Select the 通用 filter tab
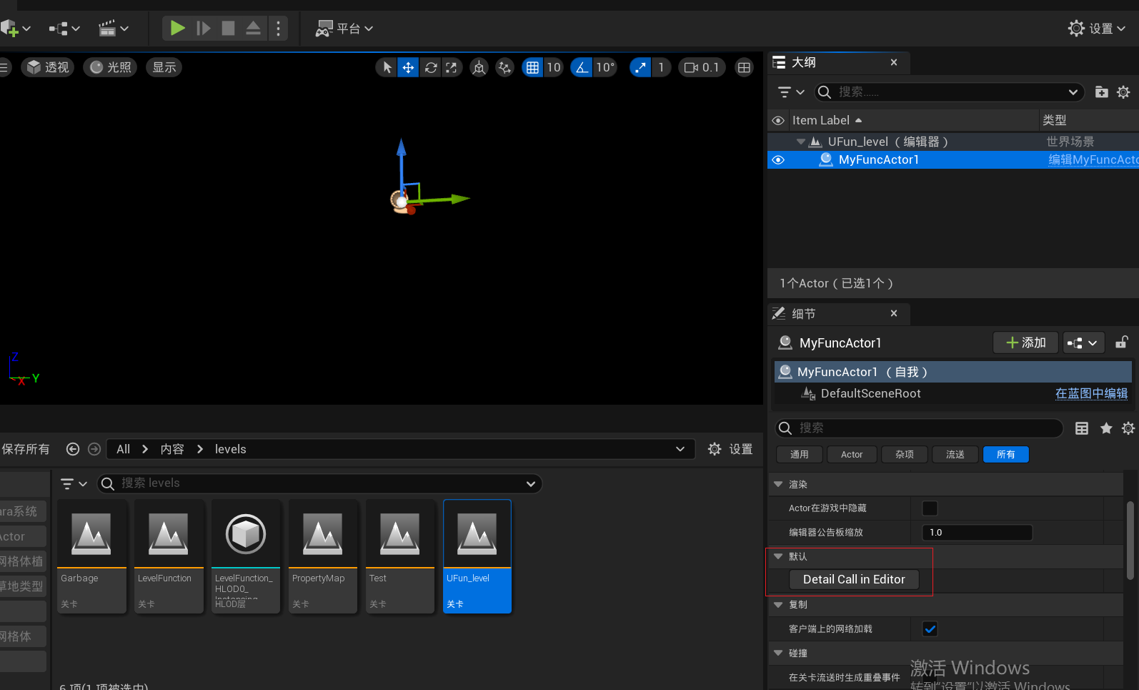The width and height of the screenshot is (1139, 690). point(800,455)
